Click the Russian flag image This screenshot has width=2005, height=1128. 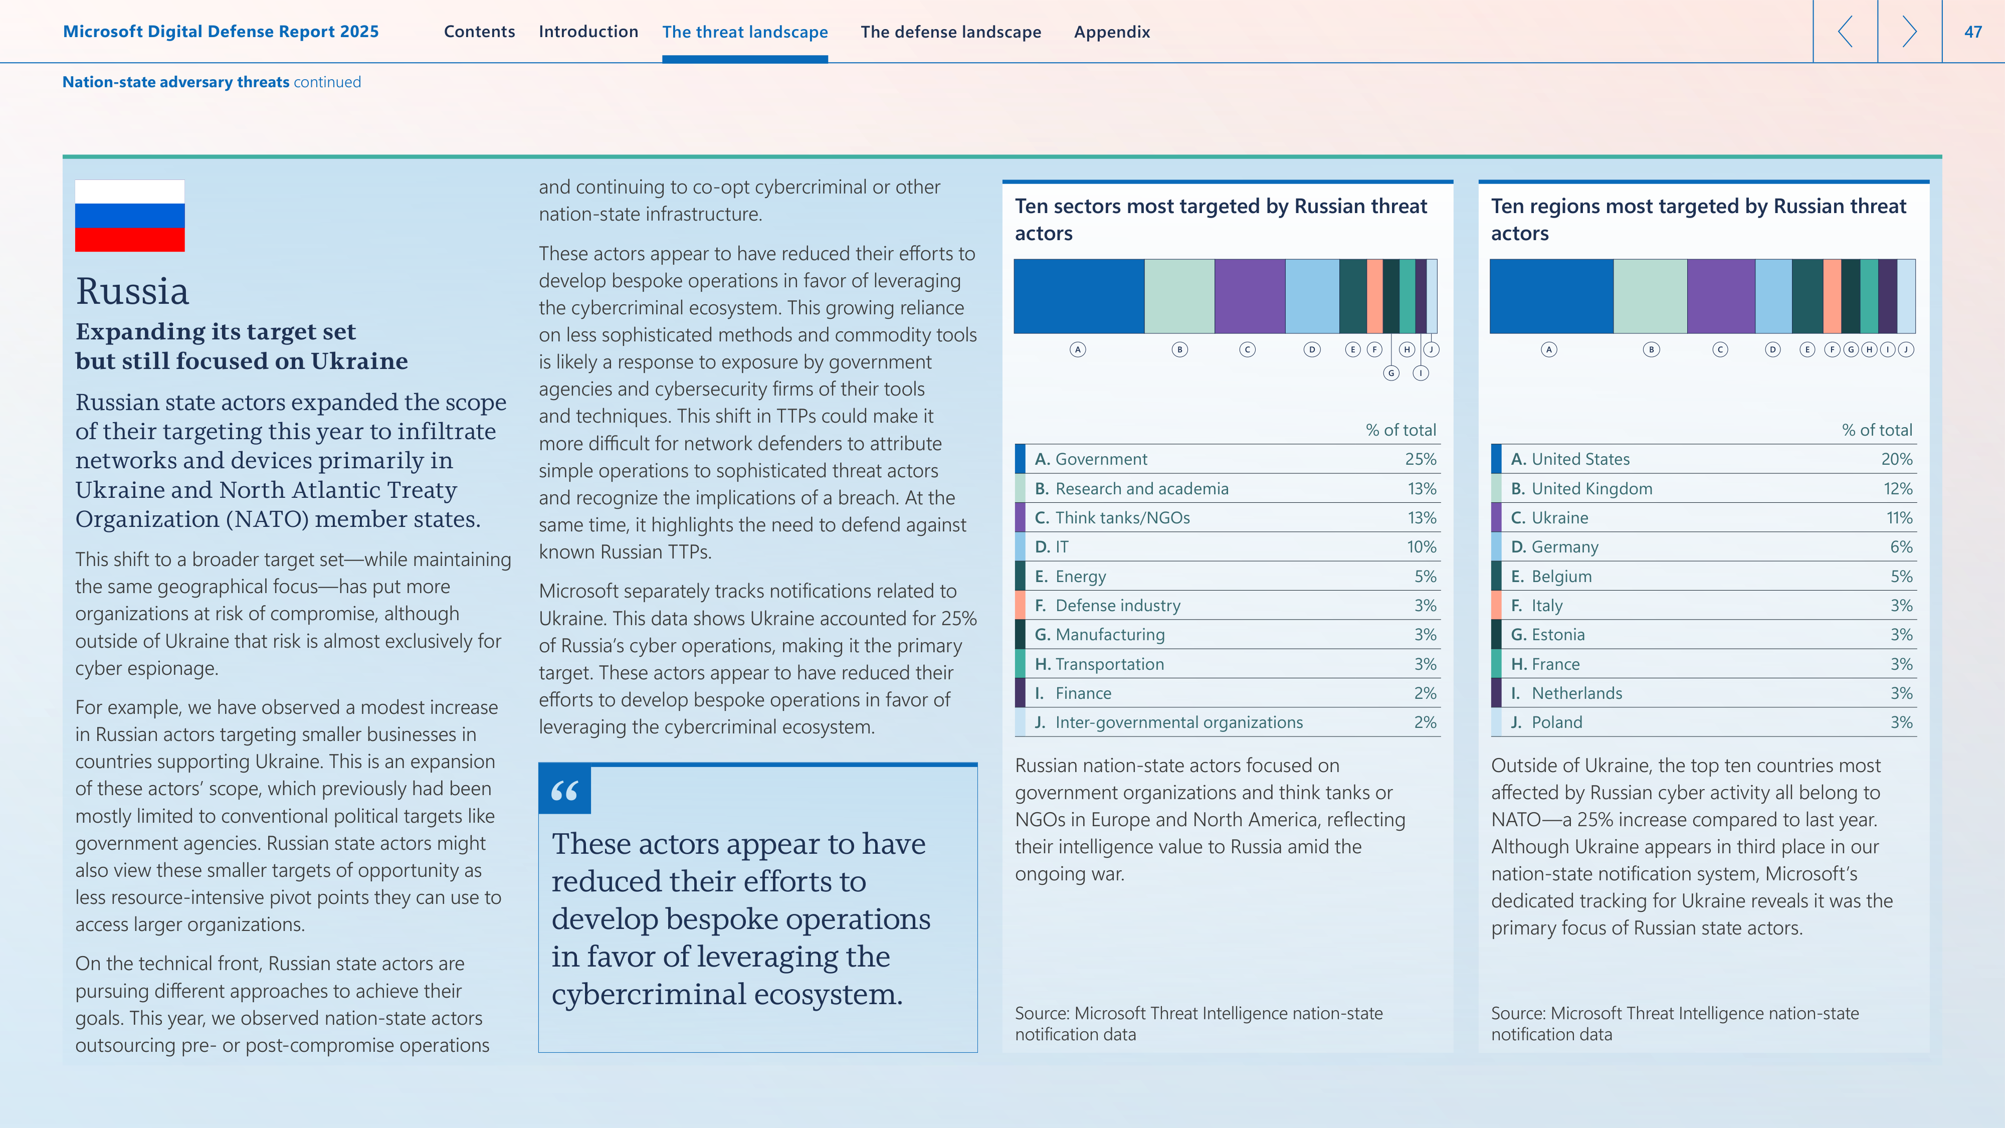(x=130, y=216)
